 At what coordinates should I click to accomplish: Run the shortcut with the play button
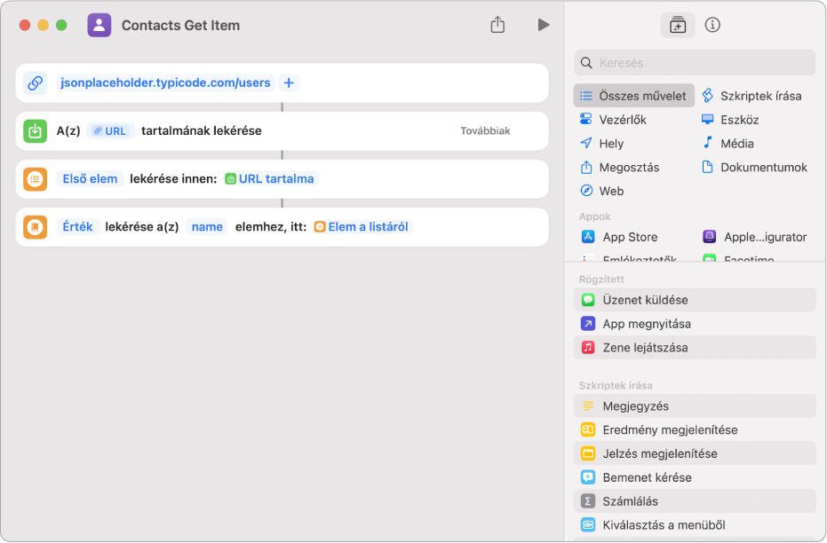(x=544, y=25)
